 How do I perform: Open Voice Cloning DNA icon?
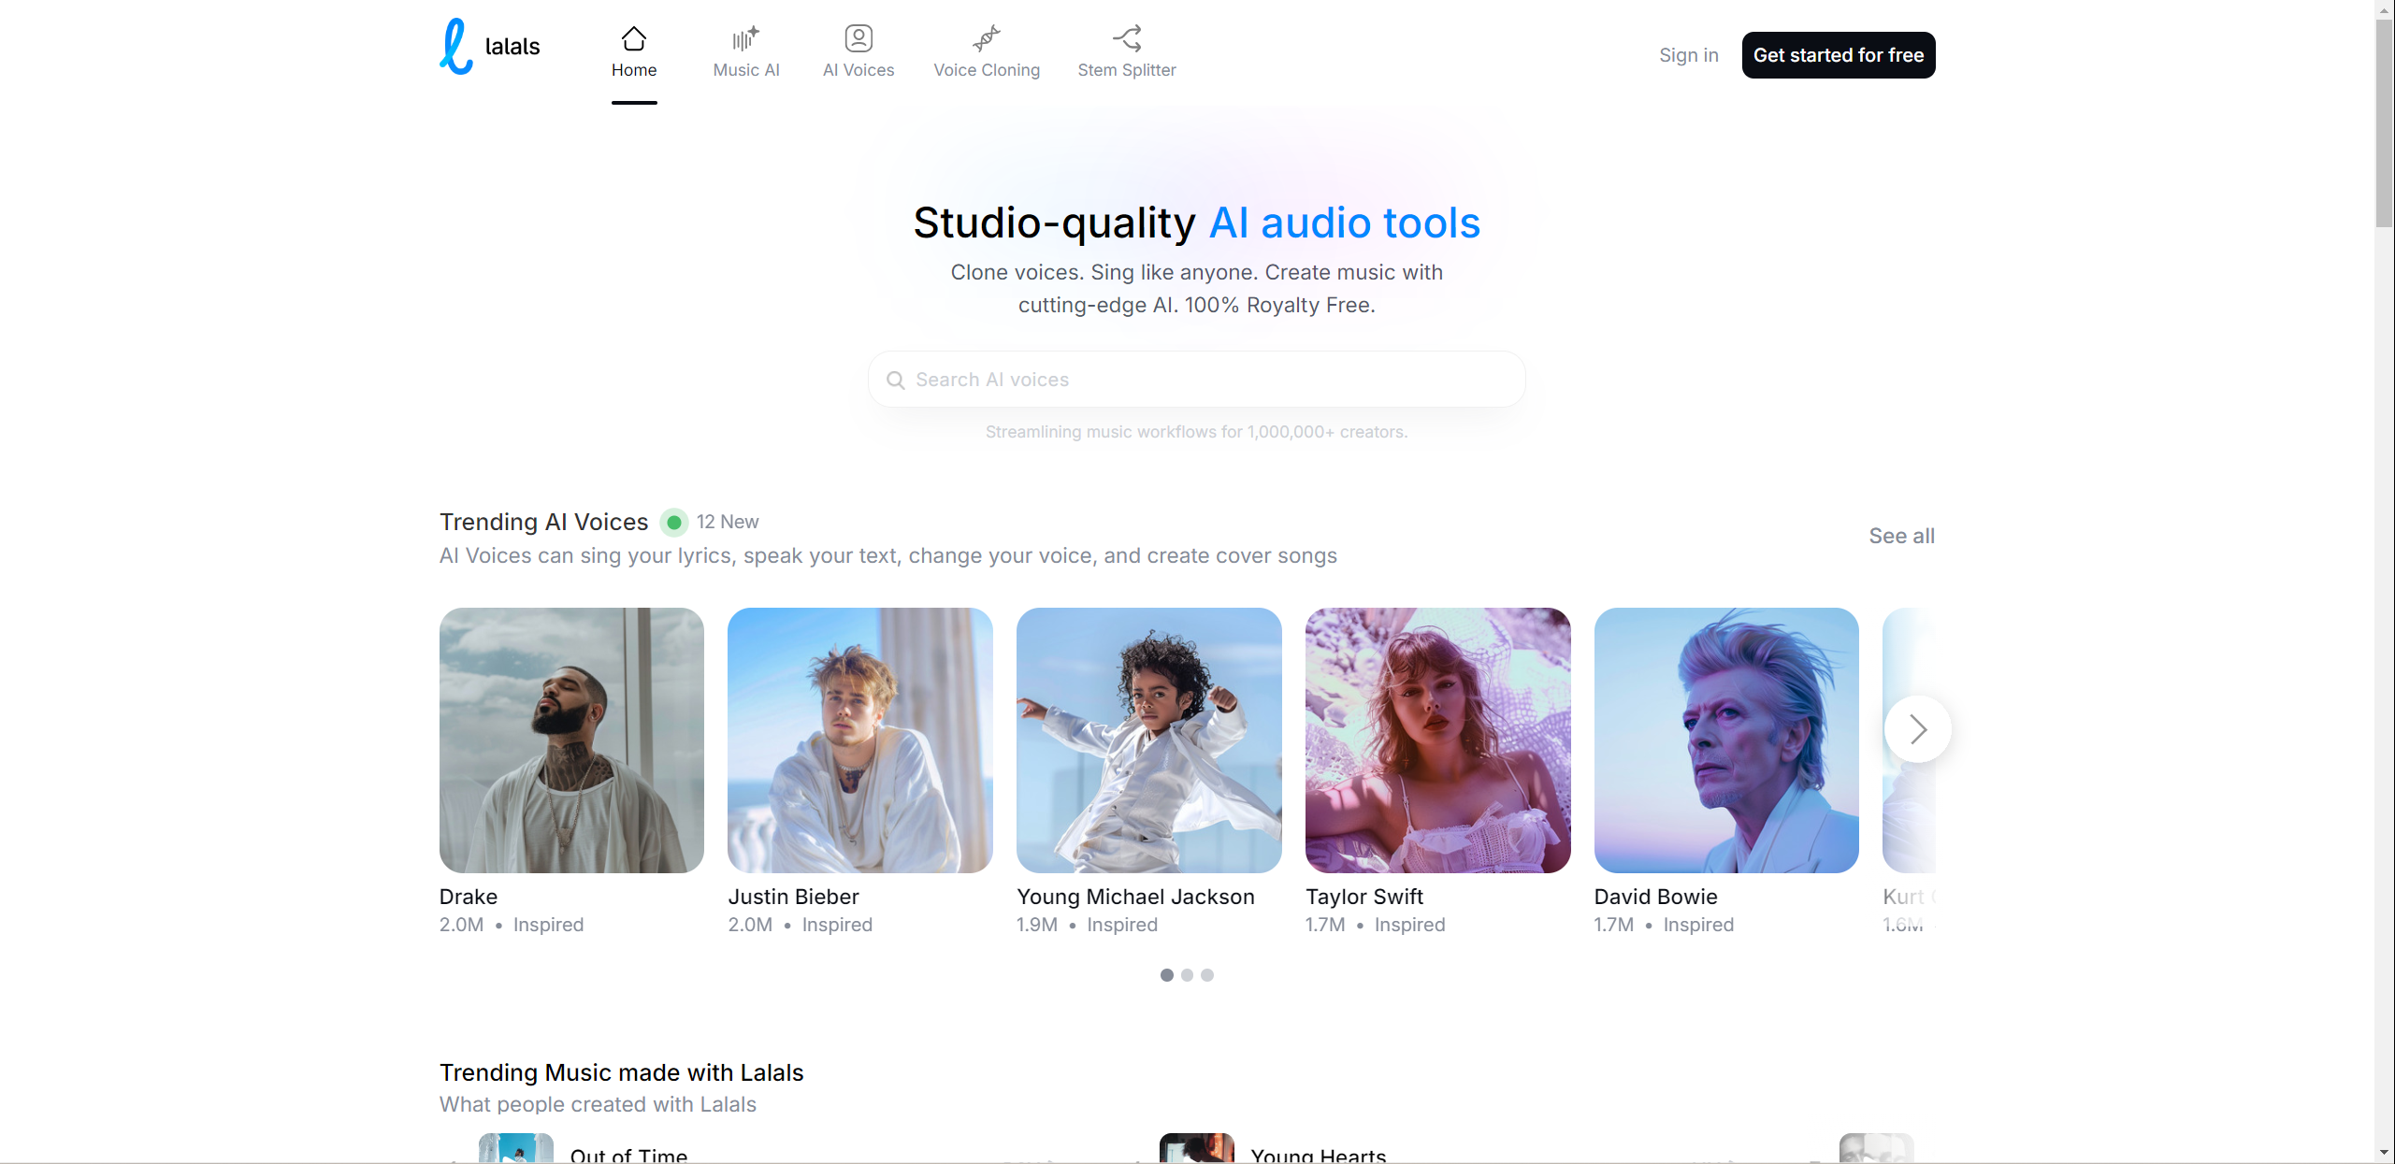(x=986, y=38)
